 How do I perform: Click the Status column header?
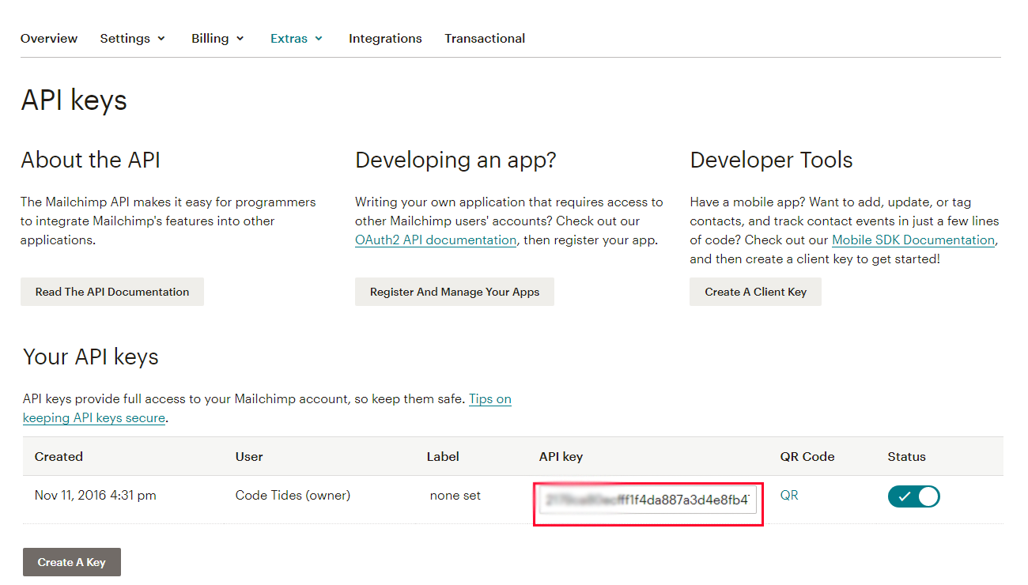[x=907, y=456]
